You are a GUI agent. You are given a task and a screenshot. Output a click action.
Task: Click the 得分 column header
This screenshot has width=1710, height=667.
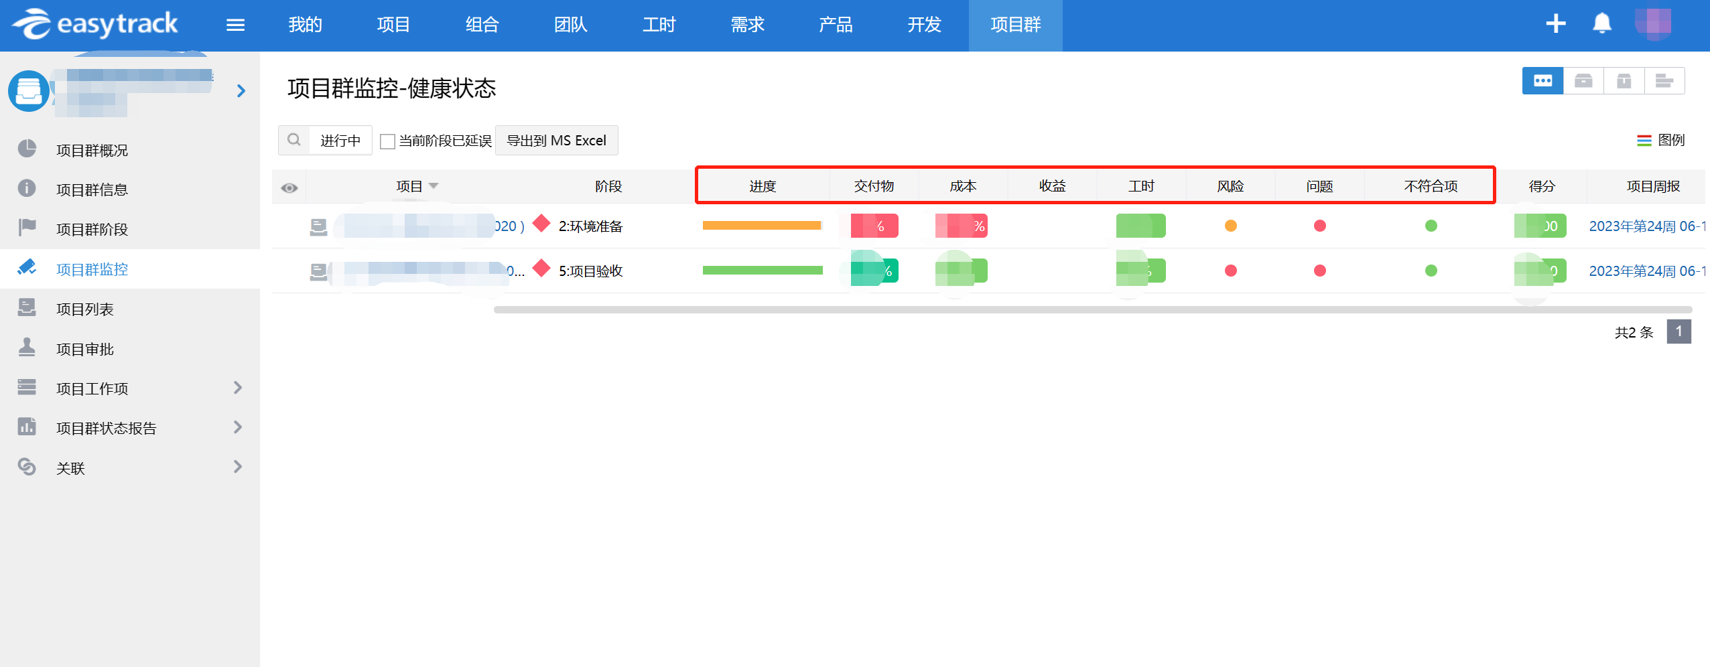1542,186
